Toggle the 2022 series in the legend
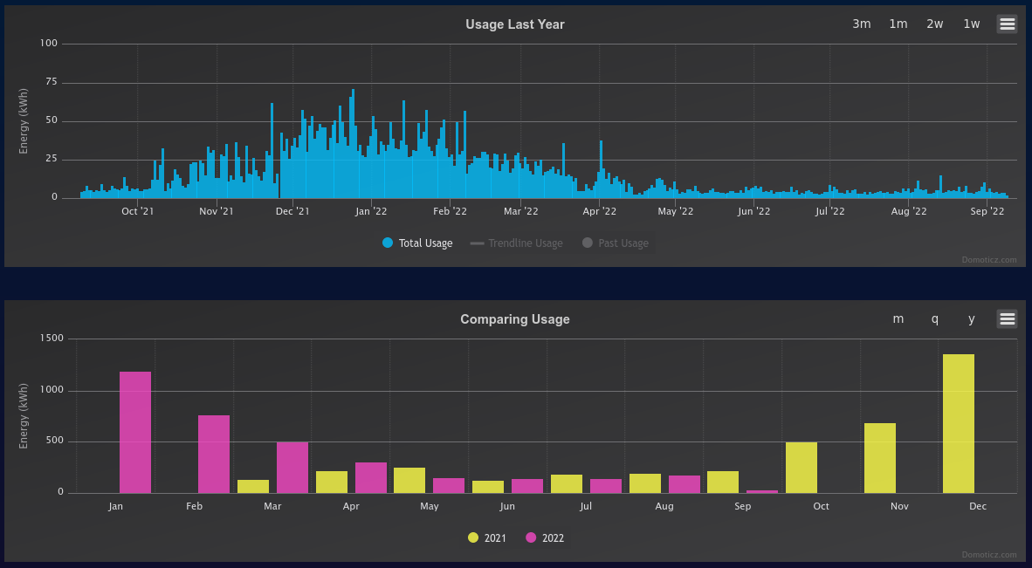The height and width of the screenshot is (568, 1032). [545, 537]
